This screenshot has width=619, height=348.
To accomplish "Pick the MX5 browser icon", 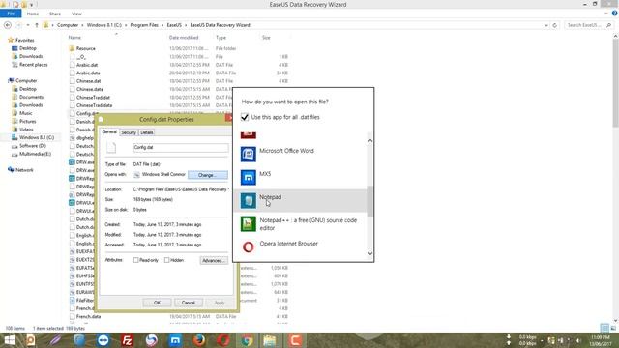I will (x=248, y=177).
